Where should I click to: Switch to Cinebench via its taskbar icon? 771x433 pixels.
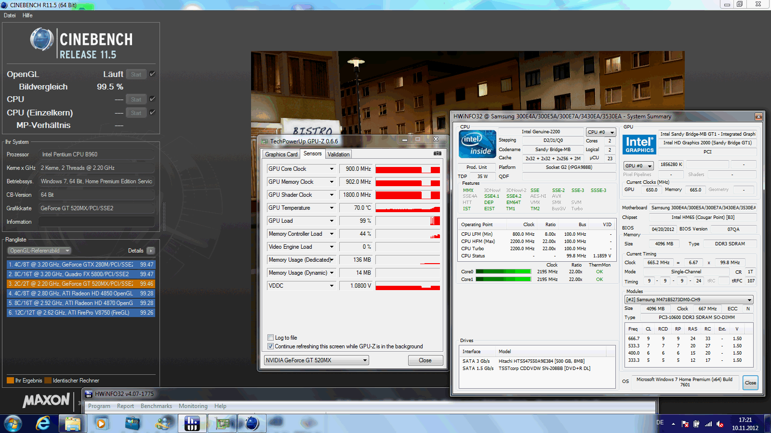click(252, 423)
